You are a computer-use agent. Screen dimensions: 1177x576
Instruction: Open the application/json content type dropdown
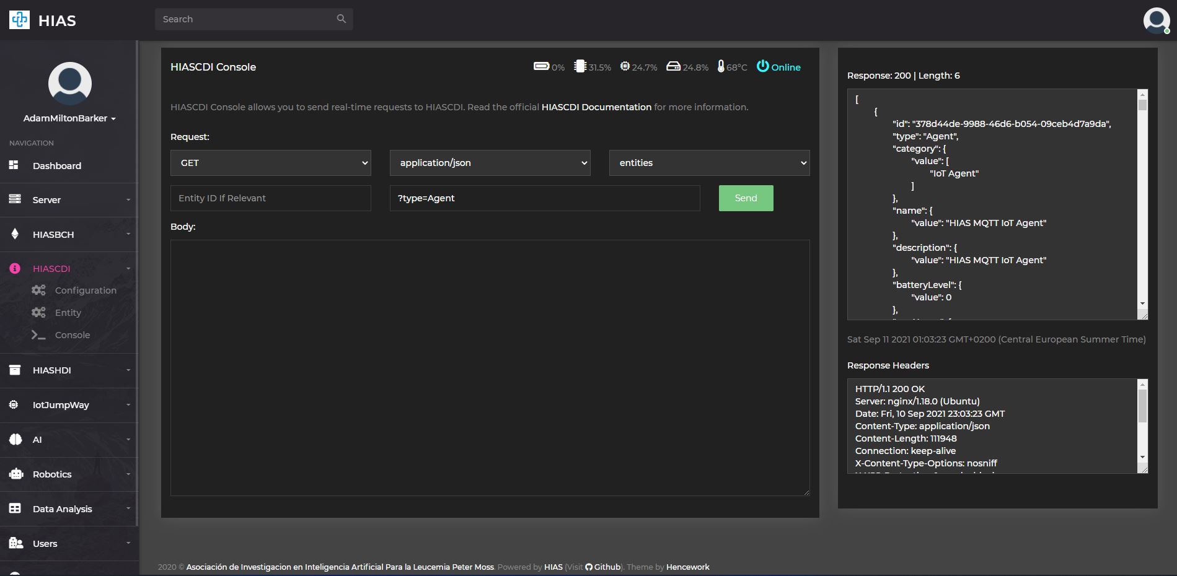click(490, 163)
